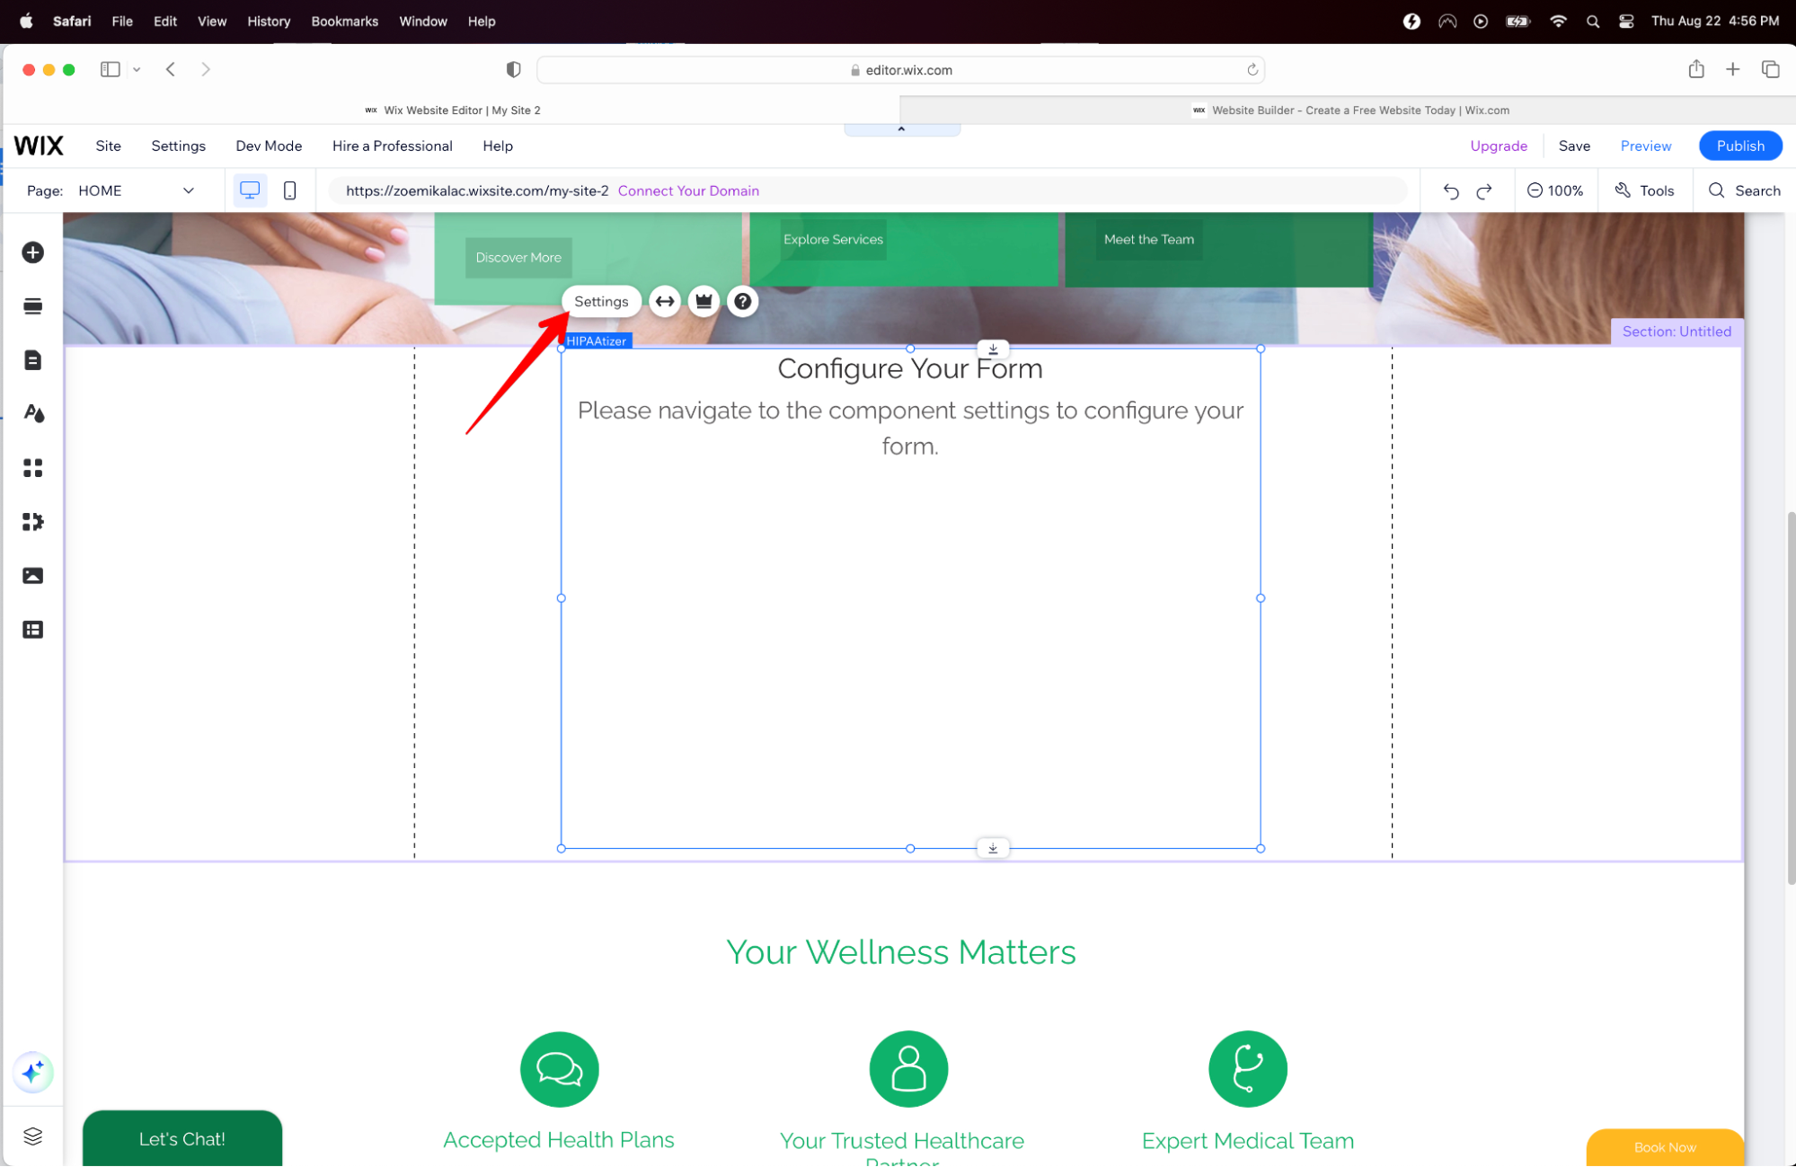The height and width of the screenshot is (1167, 1796).
Task: Click the crown upgrade icon on widget
Action: [x=703, y=302]
